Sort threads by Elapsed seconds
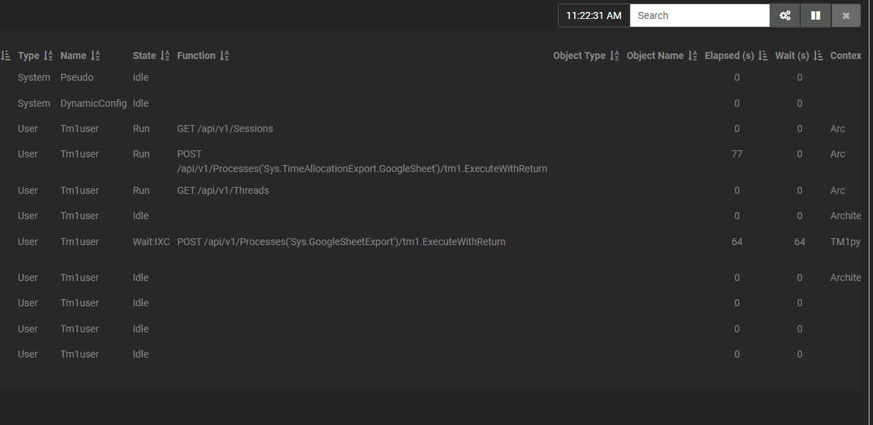The height and width of the screenshot is (425, 873). (763, 55)
